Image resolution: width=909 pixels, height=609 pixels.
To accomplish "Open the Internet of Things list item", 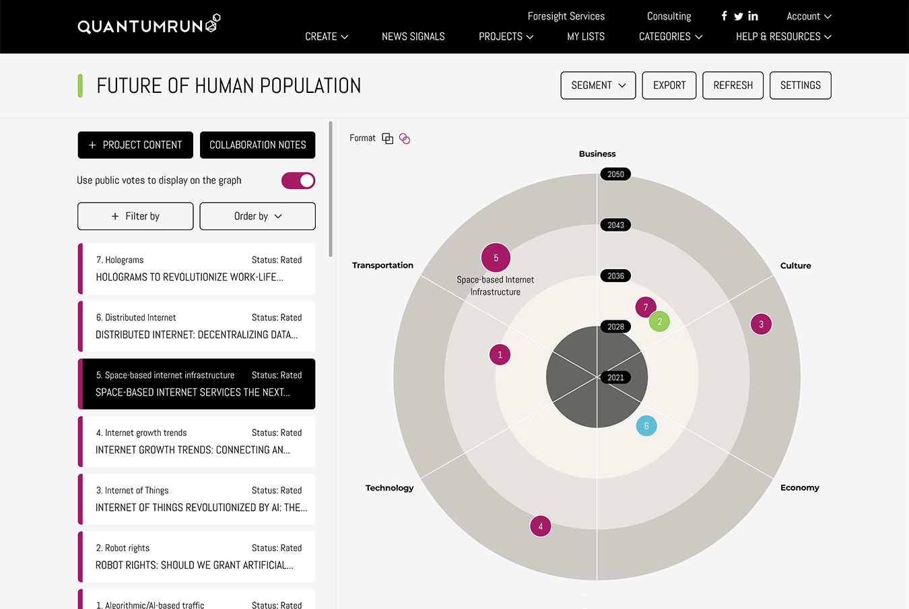I will [x=197, y=499].
